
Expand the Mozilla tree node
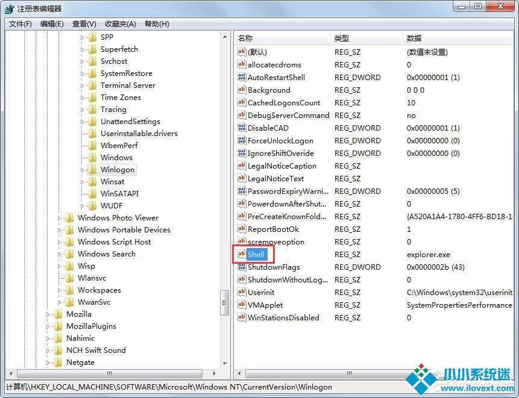(x=48, y=314)
